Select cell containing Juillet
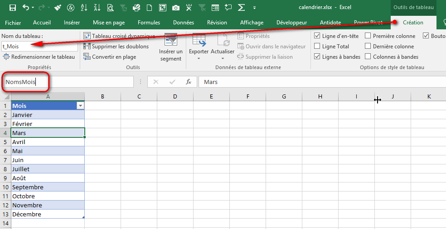Image resolution: width=446 pixels, height=229 pixels. coord(48,169)
